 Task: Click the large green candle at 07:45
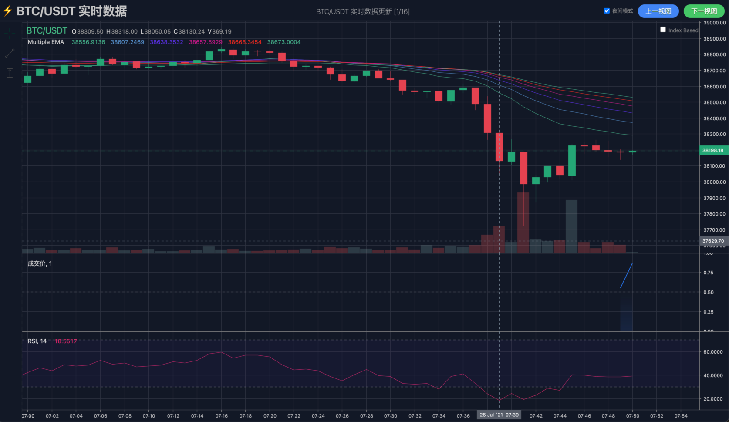pos(572,161)
